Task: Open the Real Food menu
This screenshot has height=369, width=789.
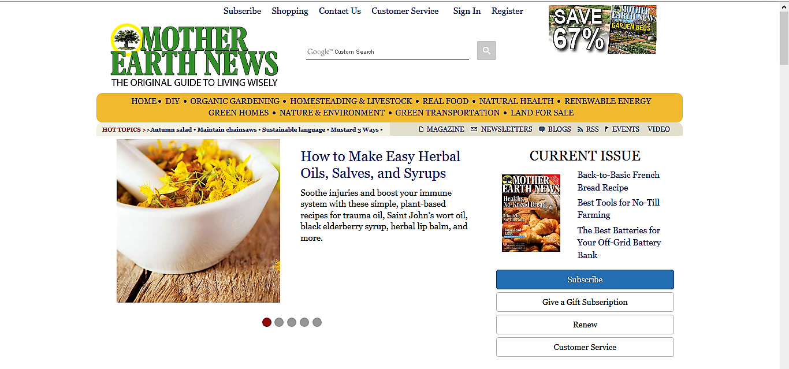Action: pyautogui.click(x=445, y=101)
